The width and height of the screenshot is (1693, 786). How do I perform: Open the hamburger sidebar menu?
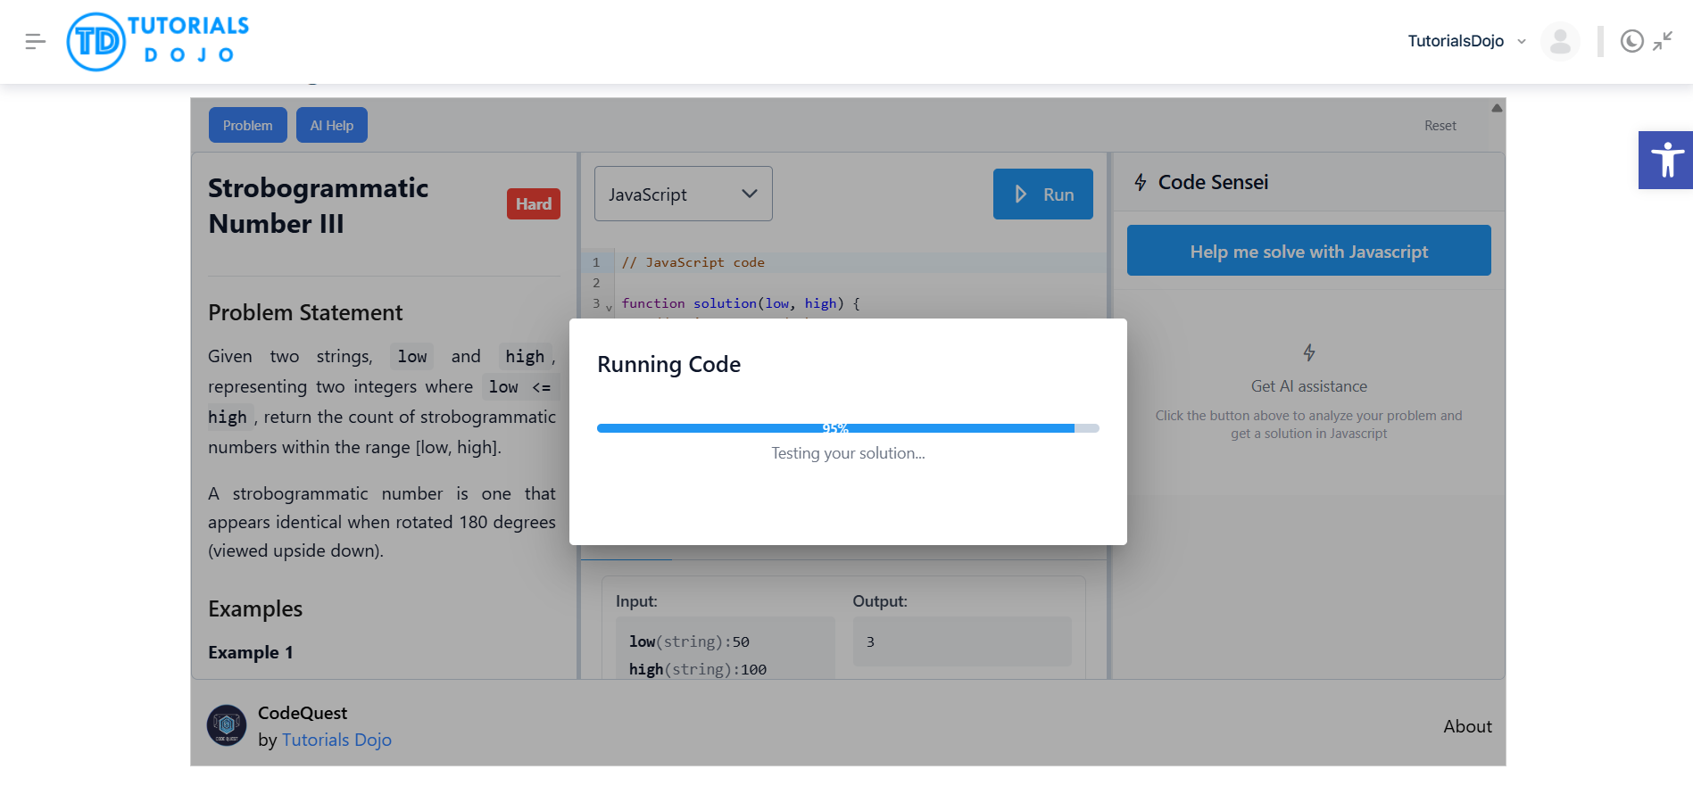36,41
